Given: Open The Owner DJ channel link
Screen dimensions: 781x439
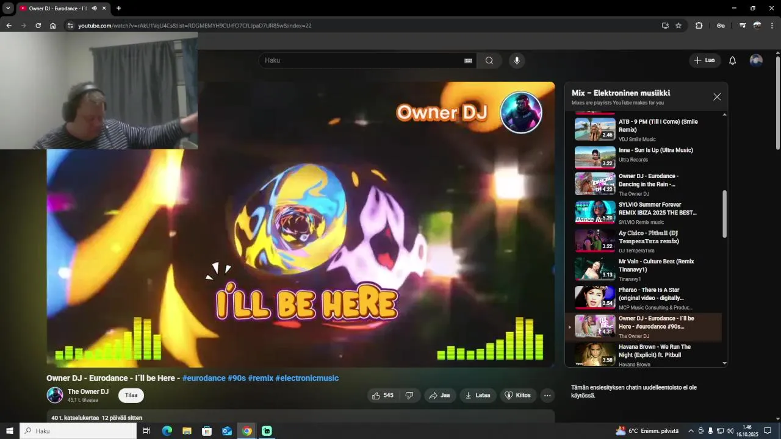Looking at the screenshot, I should tap(88, 391).
